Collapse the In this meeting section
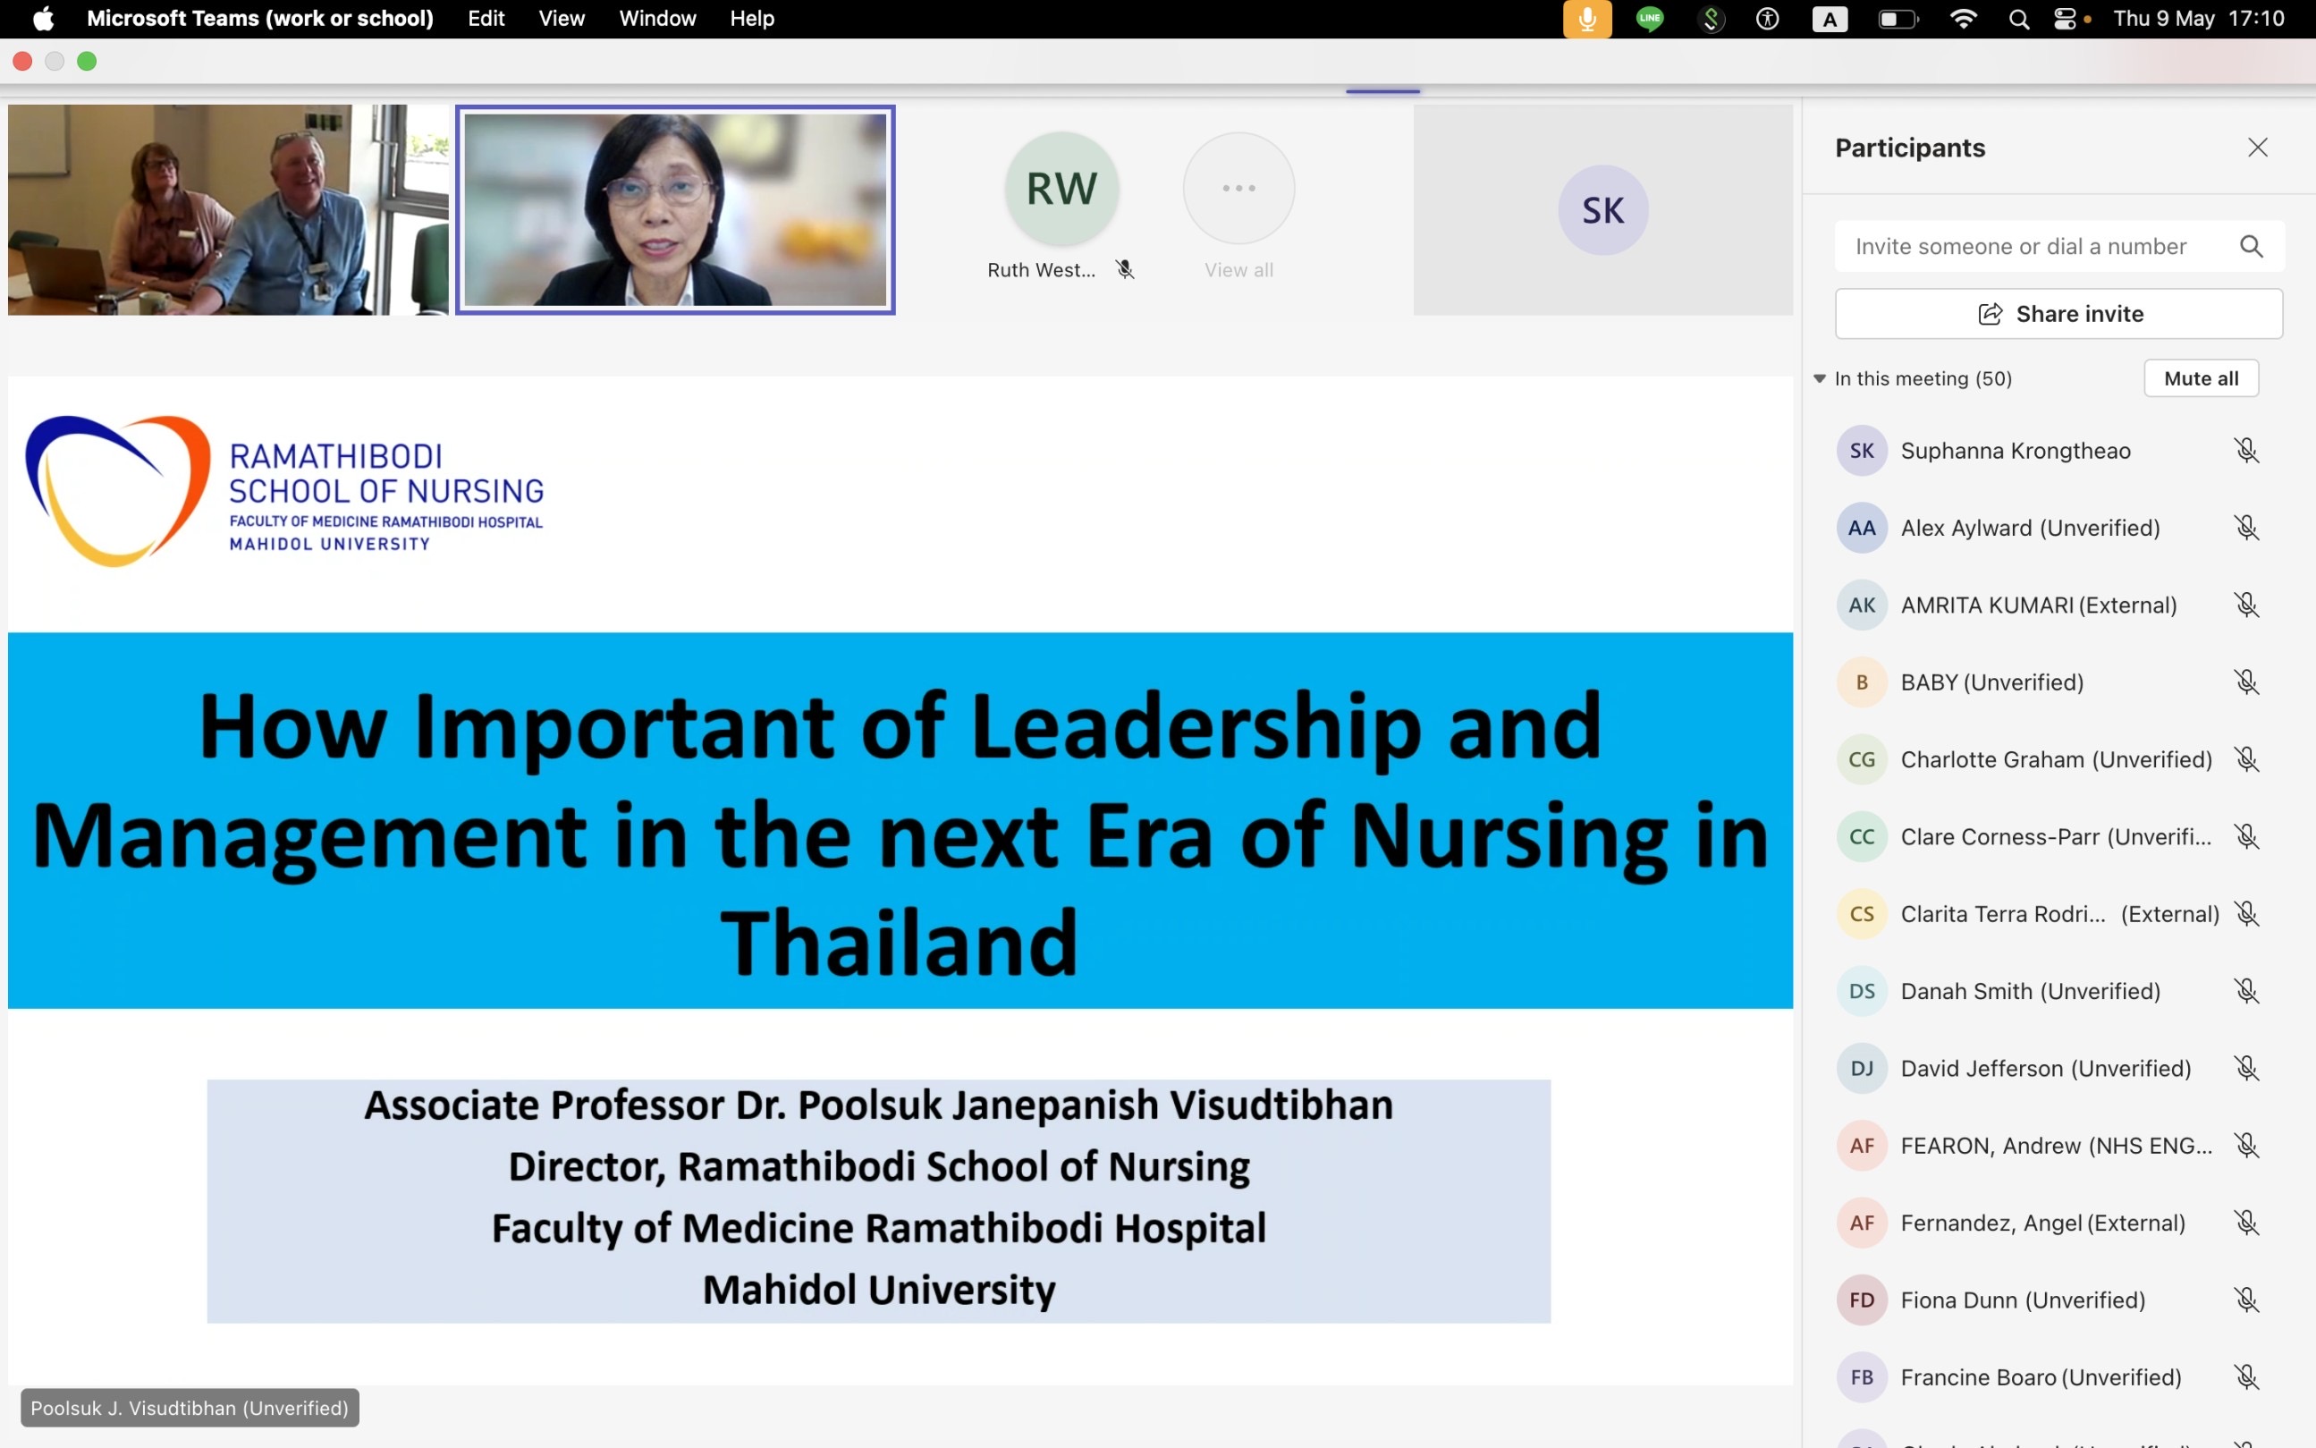 pos(1819,378)
